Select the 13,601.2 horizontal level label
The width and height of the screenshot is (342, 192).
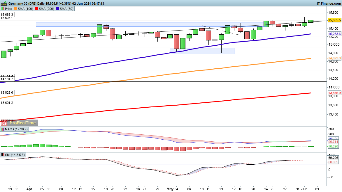tap(7, 103)
